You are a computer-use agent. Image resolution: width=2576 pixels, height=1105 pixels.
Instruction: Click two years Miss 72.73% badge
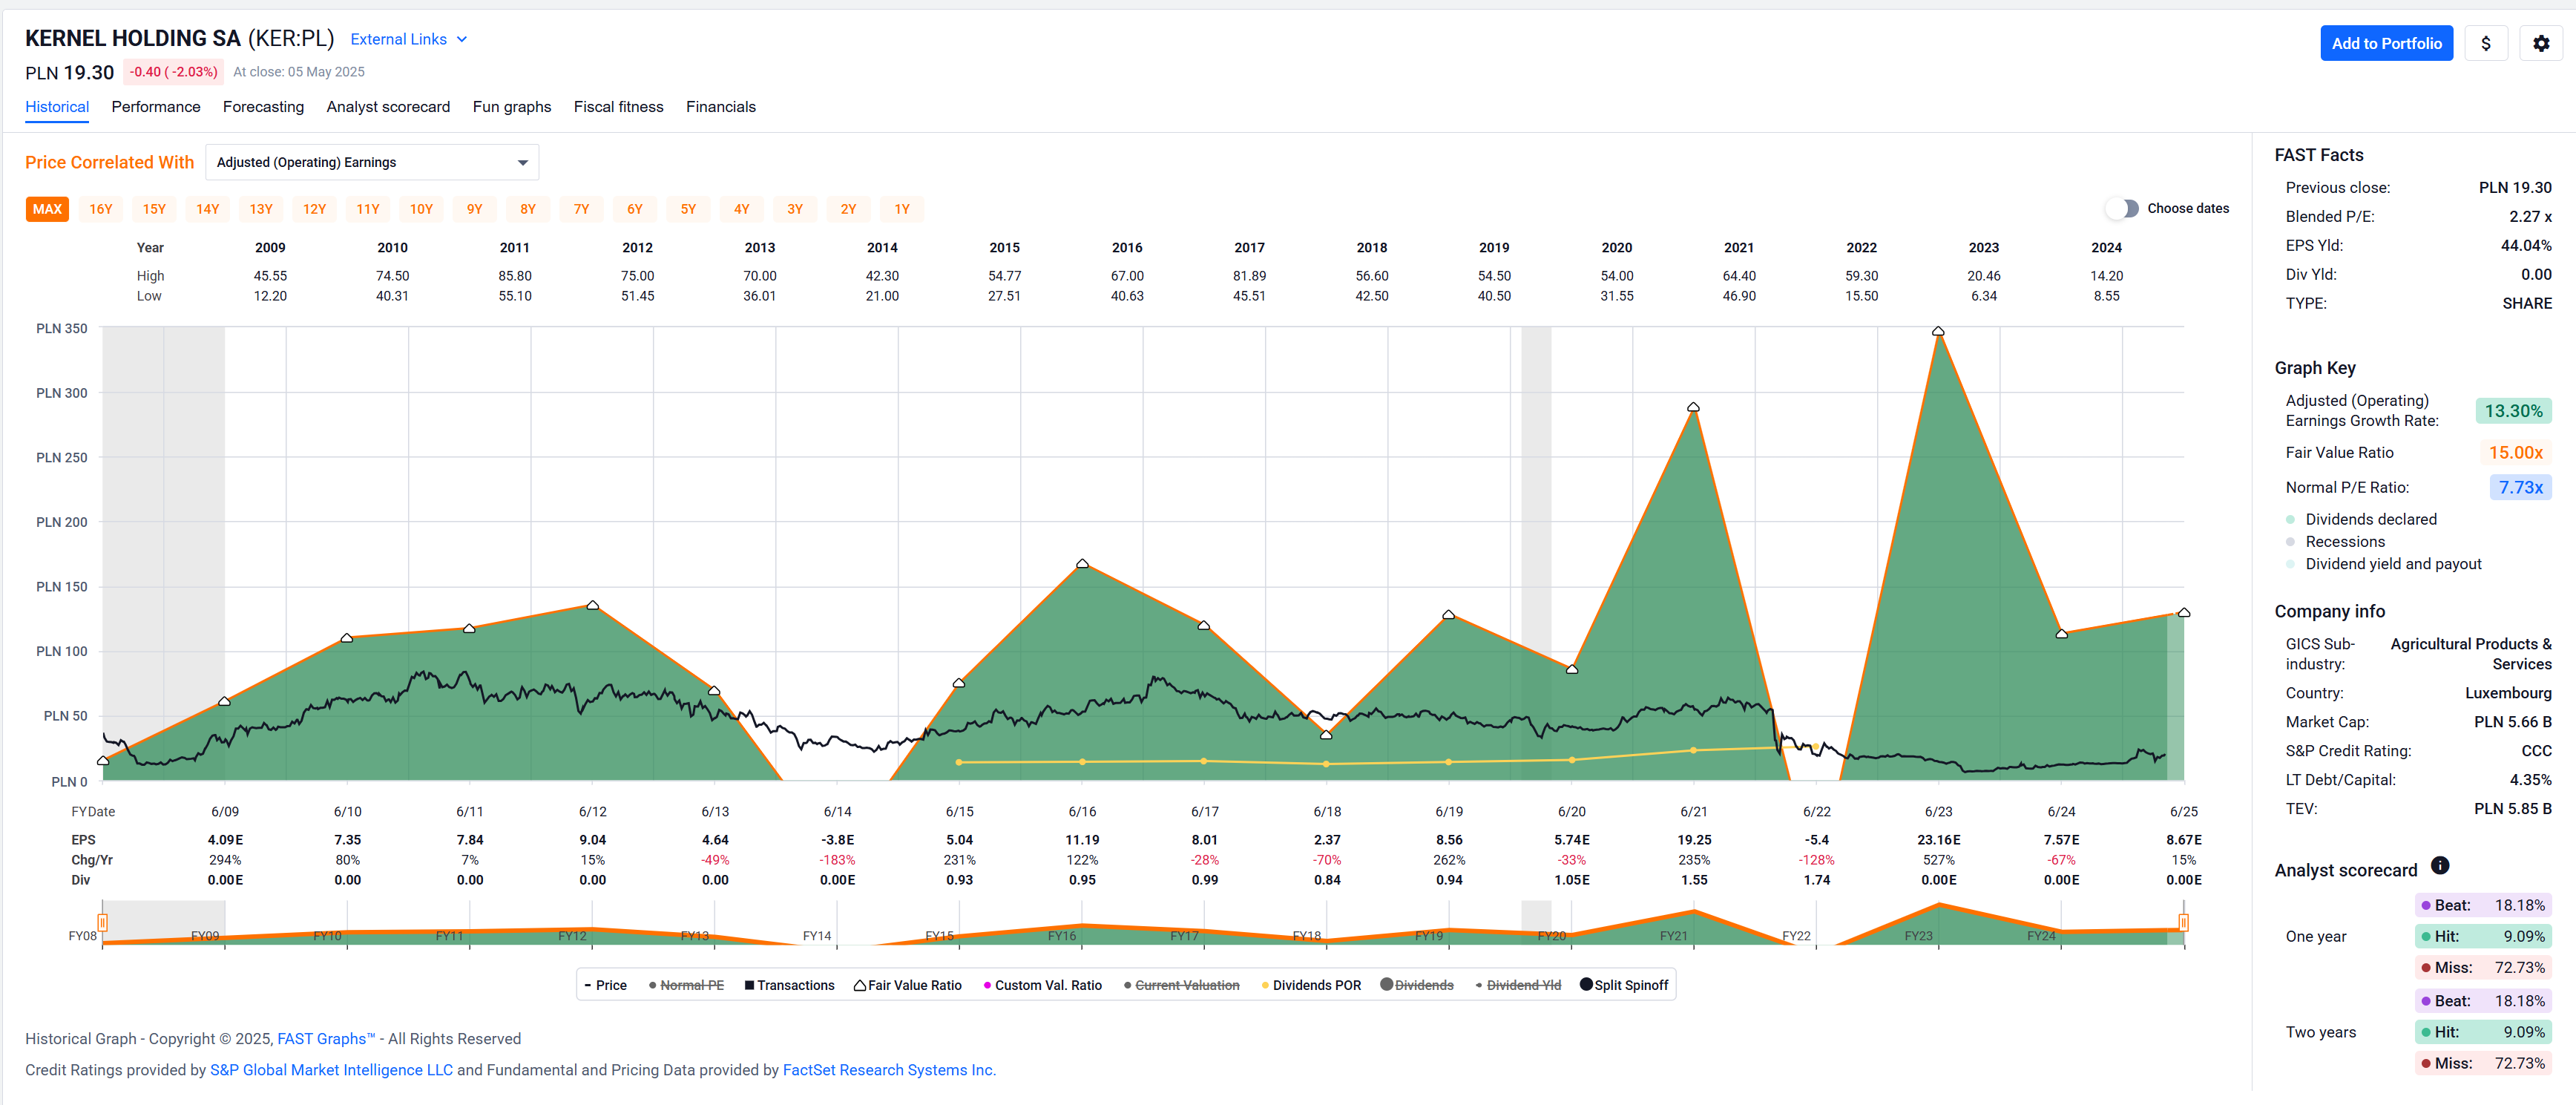click(x=2483, y=1063)
